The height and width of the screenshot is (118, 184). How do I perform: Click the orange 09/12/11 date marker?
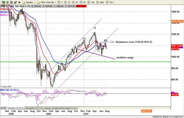pos(147,111)
